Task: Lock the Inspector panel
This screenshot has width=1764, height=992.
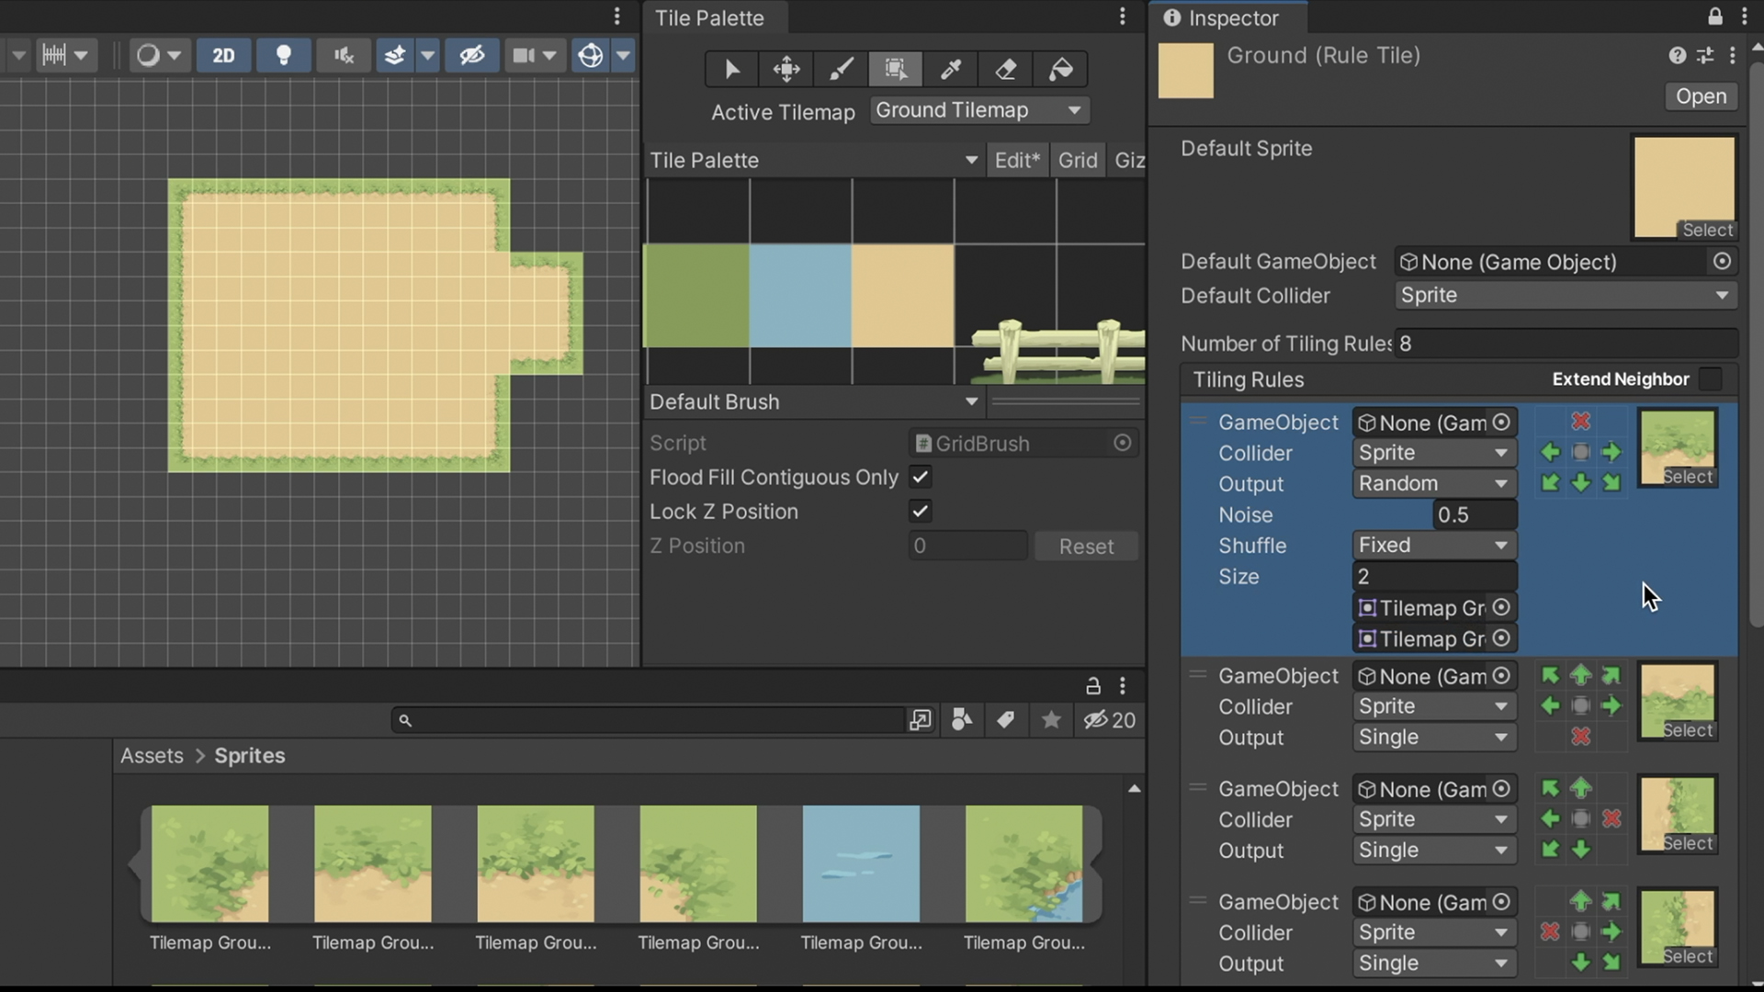Action: (1714, 17)
